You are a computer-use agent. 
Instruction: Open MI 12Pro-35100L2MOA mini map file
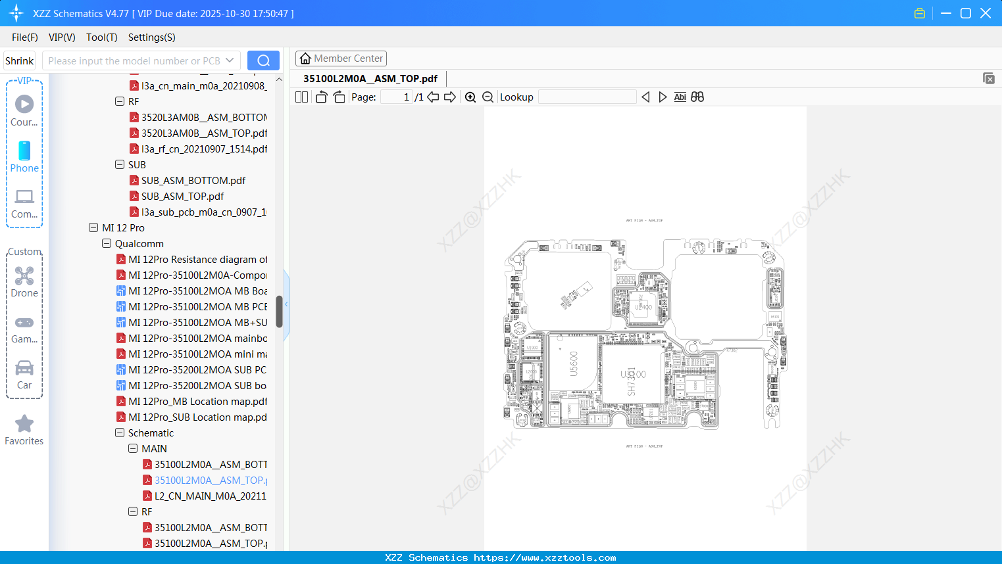197,354
